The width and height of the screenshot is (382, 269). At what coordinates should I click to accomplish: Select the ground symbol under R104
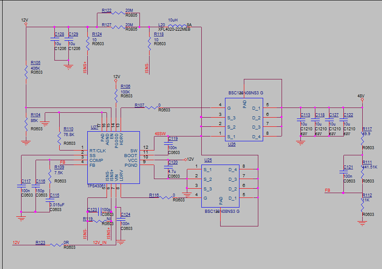pos(26,143)
